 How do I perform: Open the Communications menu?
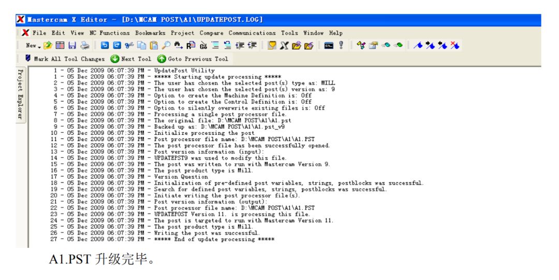coord(252,33)
